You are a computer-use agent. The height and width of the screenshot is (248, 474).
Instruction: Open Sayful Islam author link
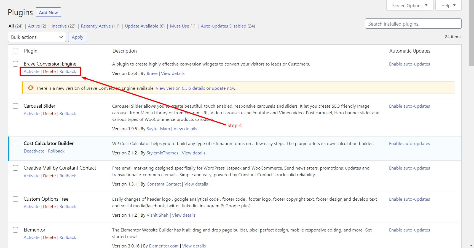pos(158,129)
